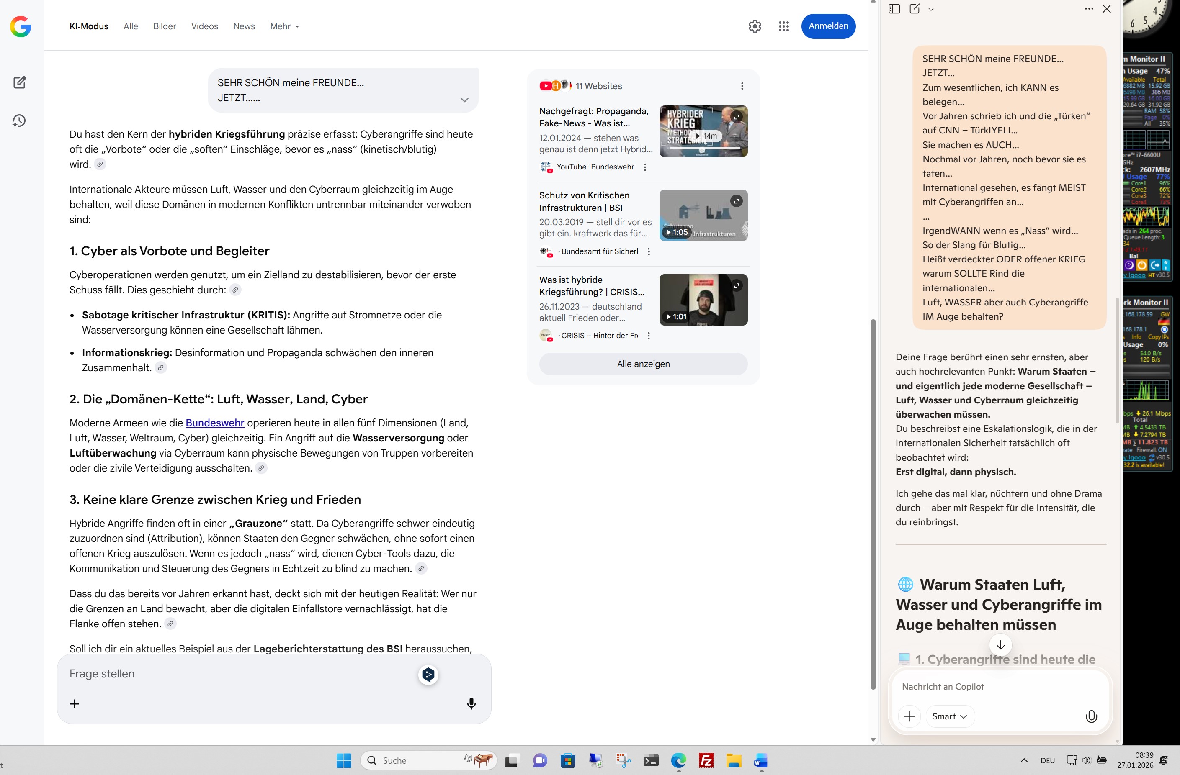Click the new chat compose icon in Google sidebar
The image size is (1180, 775).
pyautogui.click(x=19, y=82)
